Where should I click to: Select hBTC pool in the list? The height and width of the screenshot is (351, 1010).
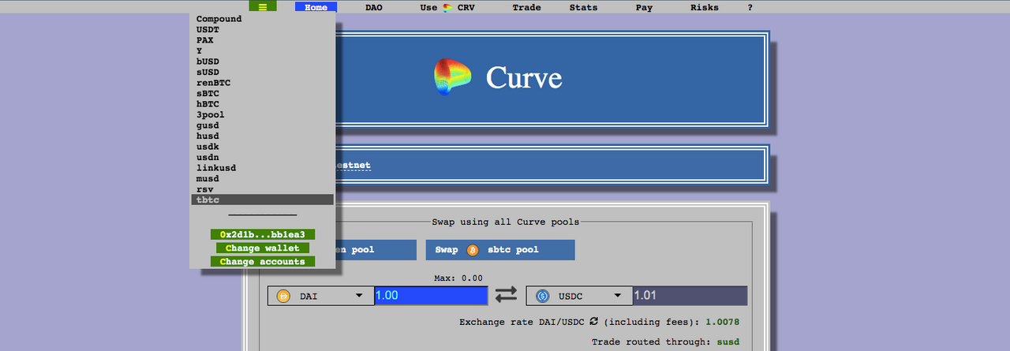click(x=262, y=103)
